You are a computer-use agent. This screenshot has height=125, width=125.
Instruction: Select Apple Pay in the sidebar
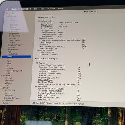(x=14, y=20)
